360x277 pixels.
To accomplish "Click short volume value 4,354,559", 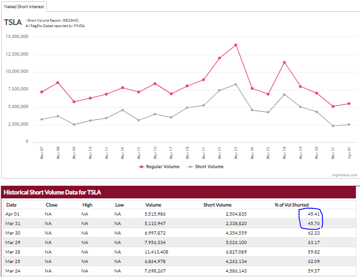I will point(236,233).
